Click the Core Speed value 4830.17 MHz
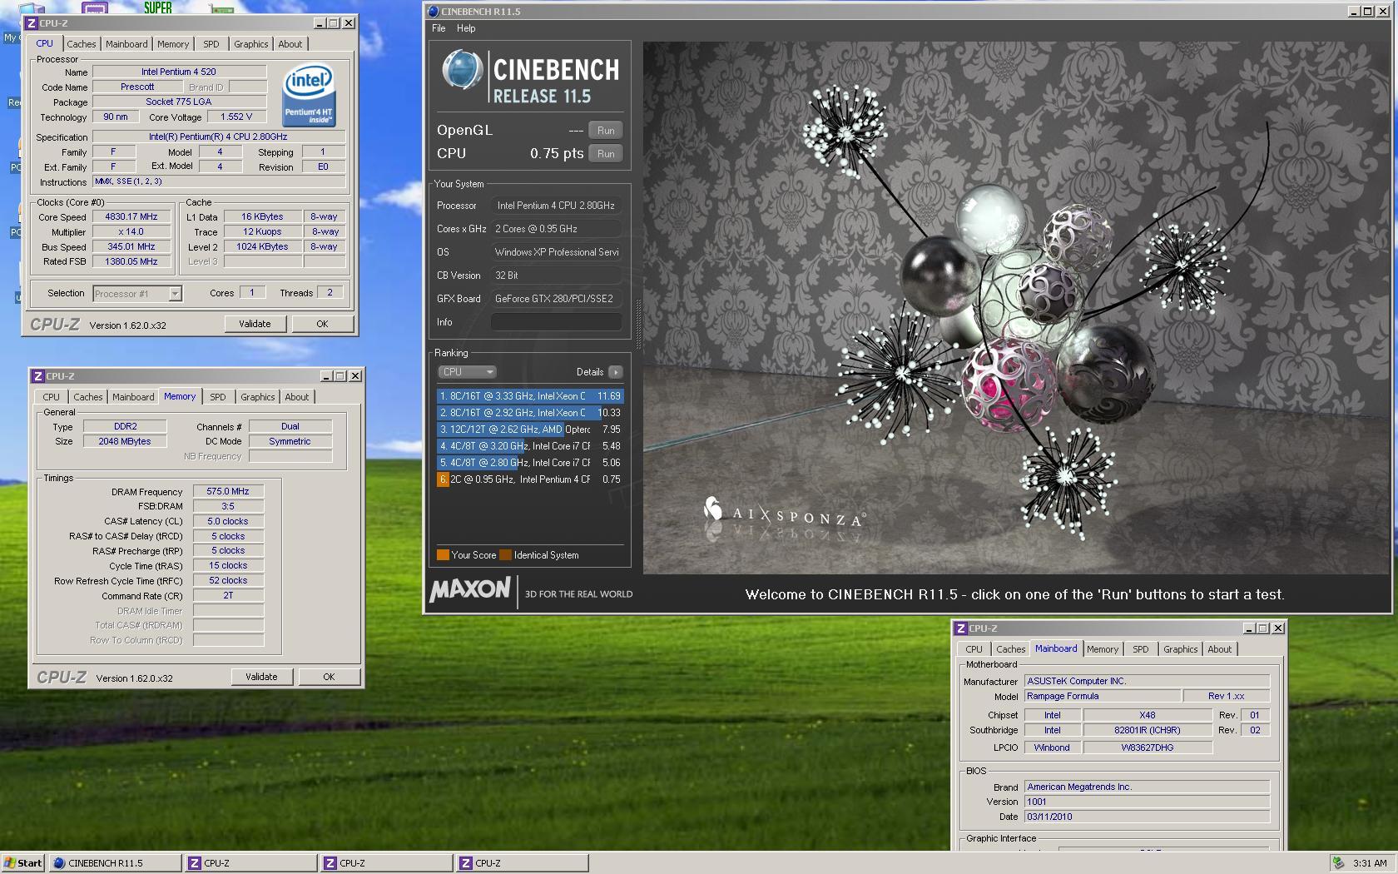This screenshot has width=1398, height=874. click(131, 216)
